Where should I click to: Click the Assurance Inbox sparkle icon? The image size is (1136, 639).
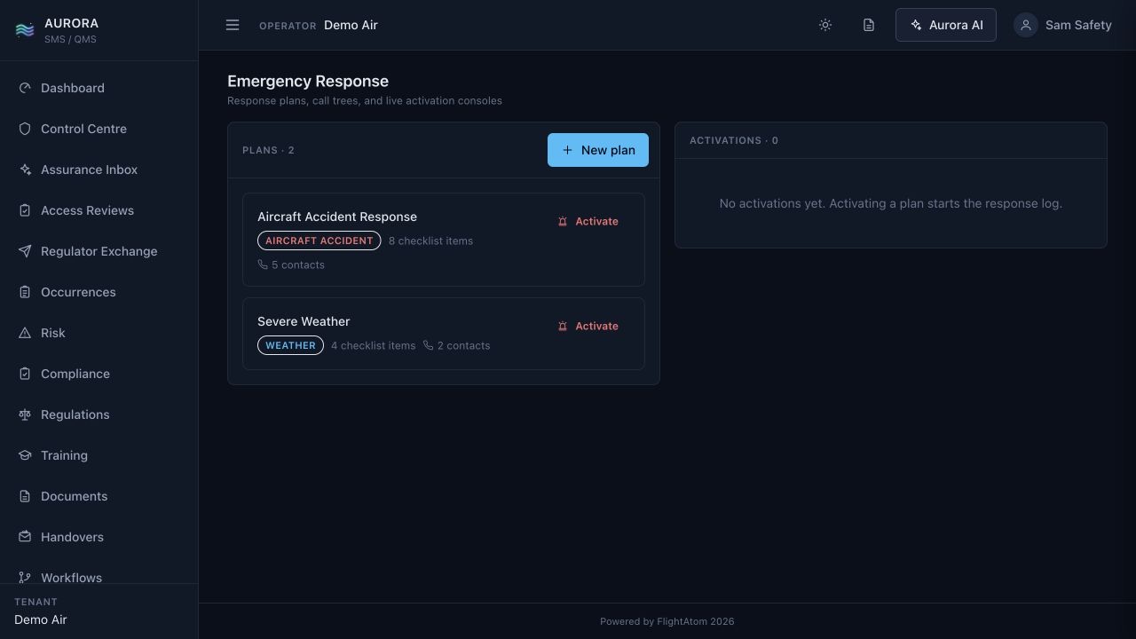click(25, 170)
